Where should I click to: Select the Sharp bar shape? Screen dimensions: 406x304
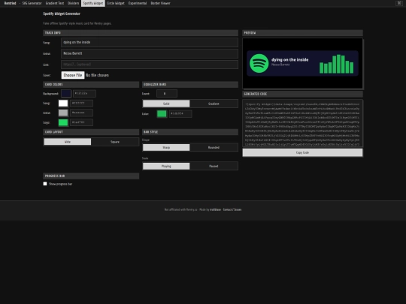point(166,147)
